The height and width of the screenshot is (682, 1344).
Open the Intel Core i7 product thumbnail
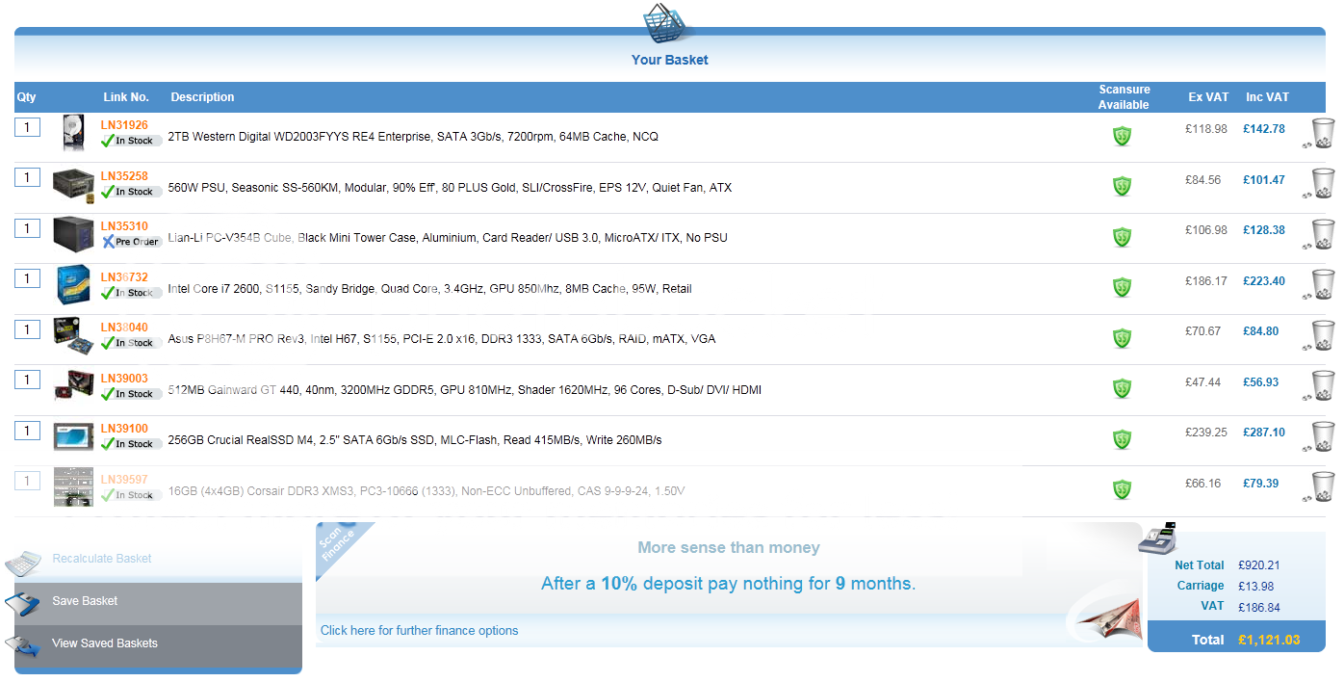[73, 284]
